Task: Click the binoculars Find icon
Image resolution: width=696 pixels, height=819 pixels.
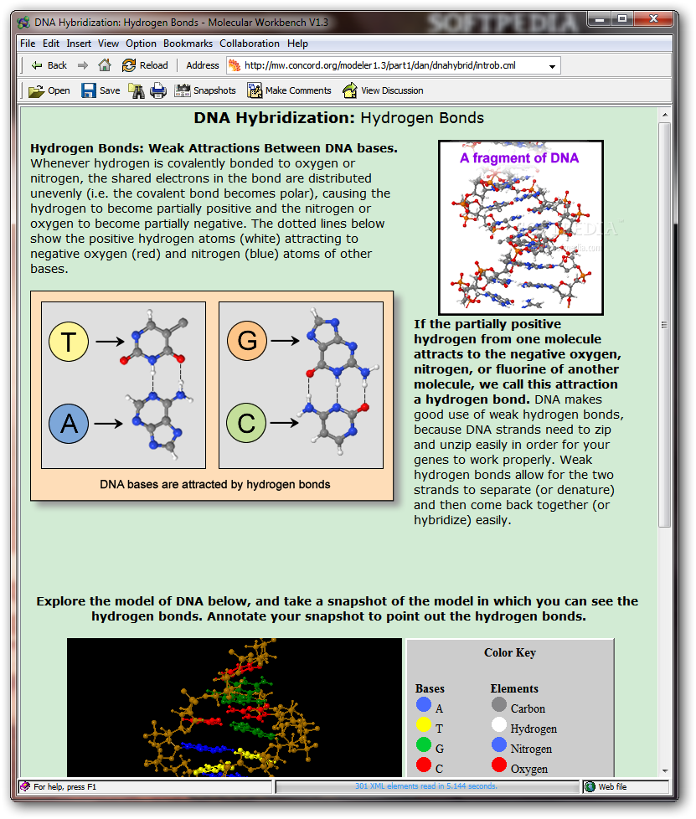Action: [137, 90]
